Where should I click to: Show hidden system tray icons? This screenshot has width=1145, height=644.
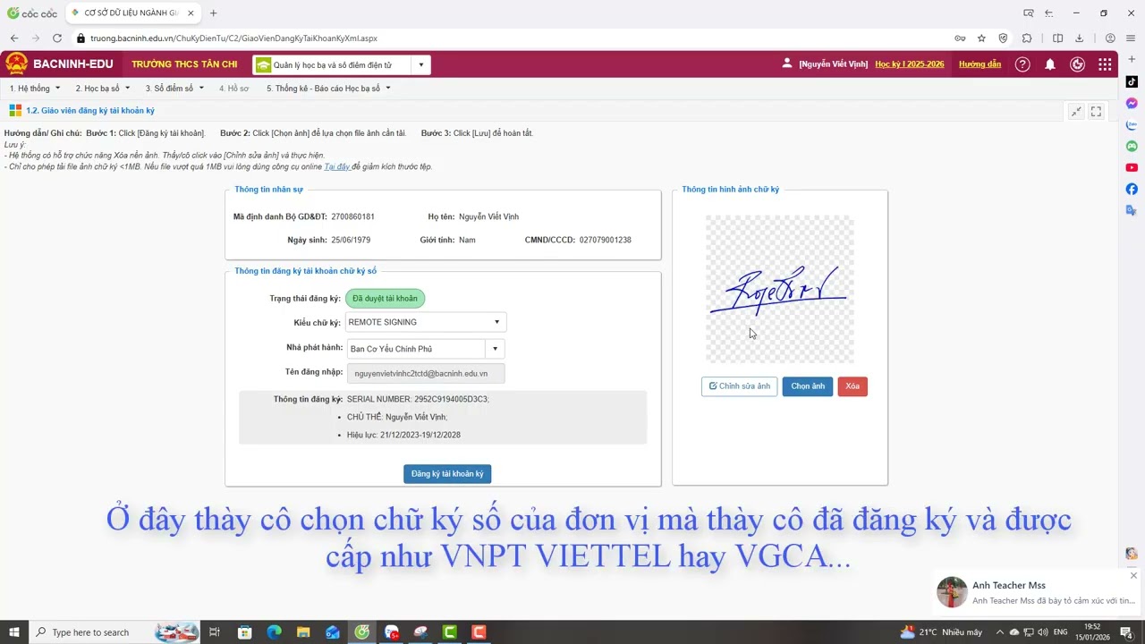click(x=1000, y=632)
